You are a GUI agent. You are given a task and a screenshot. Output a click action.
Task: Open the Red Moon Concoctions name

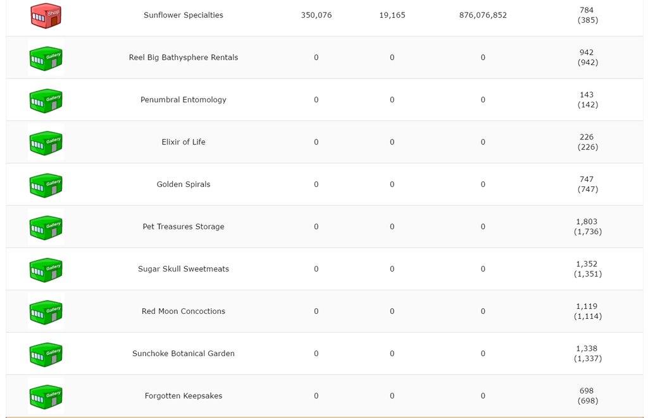click(x=184, y=311)
